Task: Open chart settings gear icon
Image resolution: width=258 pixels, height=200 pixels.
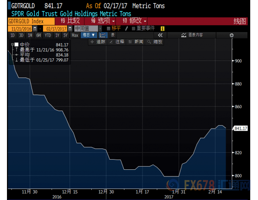Action: pyautogui.click(x=231, y=35)
